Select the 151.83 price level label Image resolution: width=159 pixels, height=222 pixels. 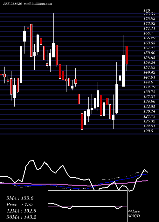(149, 68)
